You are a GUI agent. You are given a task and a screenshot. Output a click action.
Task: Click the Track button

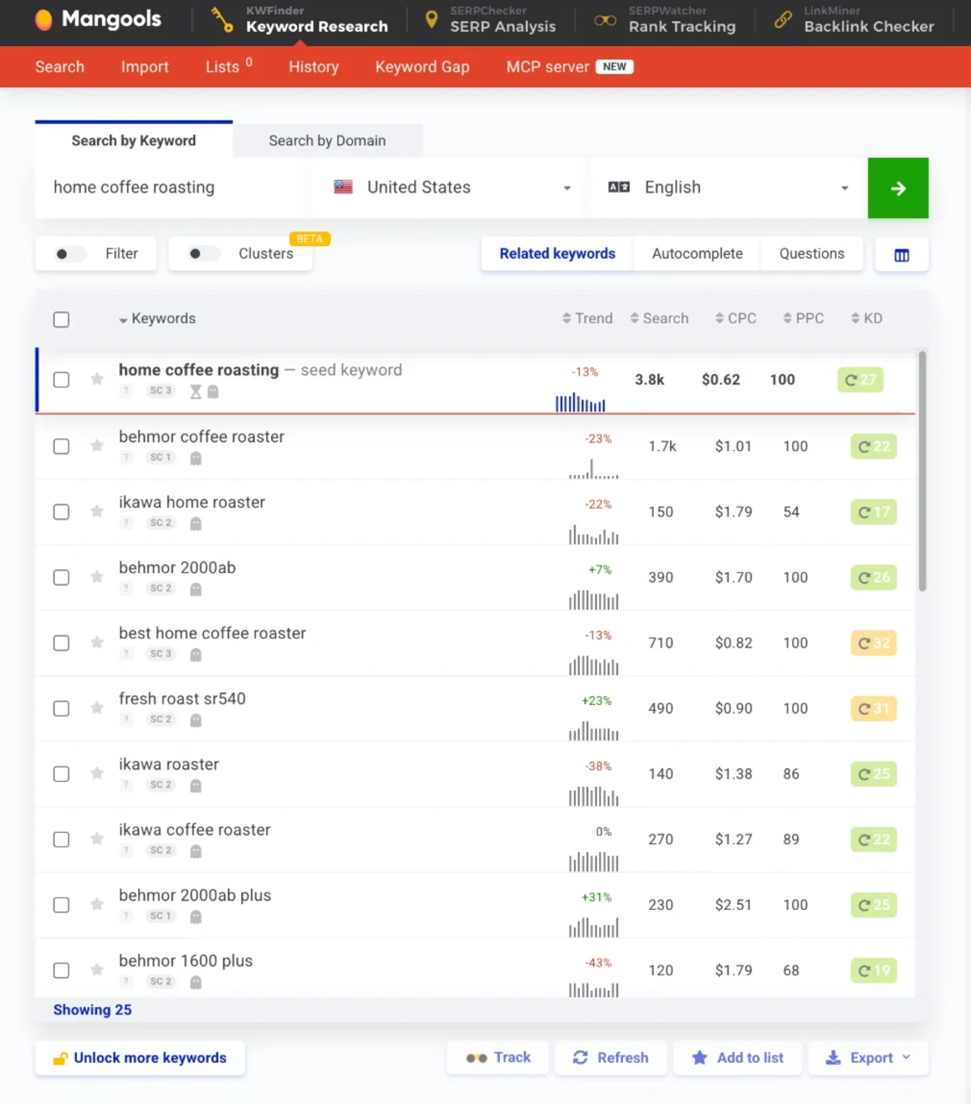coord(498,1058)
